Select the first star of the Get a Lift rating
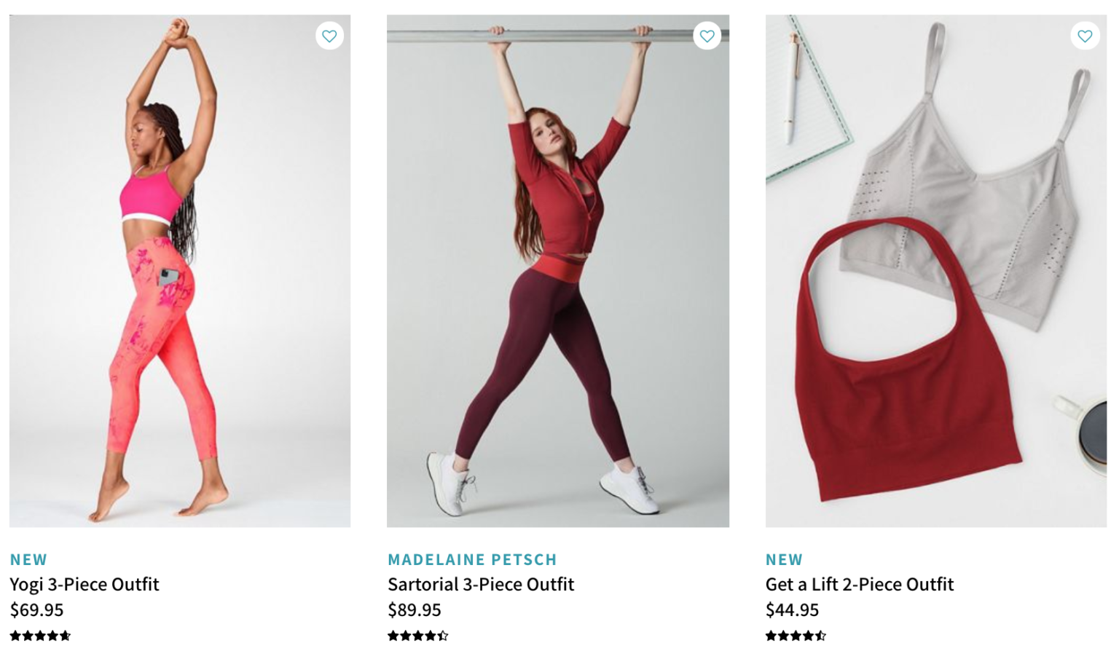1119x659 pixels. tap(770, 636)
